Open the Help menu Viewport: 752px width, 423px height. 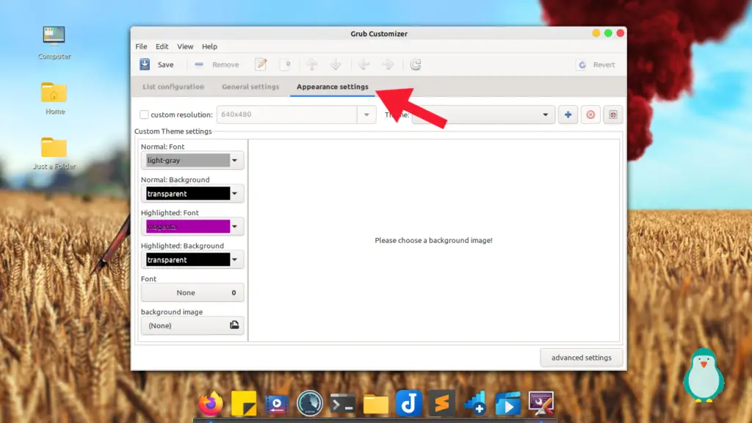coord(209,46)
